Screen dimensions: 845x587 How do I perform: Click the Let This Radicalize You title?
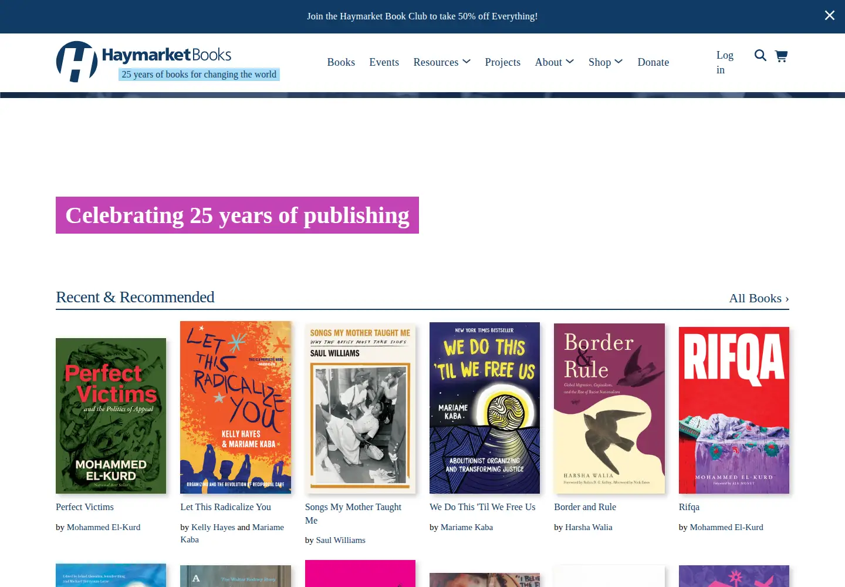[x=225, y=507]
